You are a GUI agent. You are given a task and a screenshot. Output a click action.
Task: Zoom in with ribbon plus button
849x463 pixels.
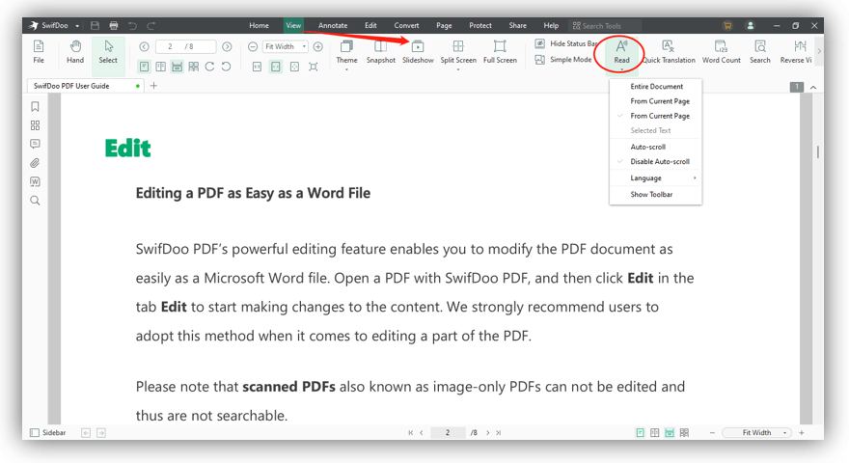[x=318, y=46]
